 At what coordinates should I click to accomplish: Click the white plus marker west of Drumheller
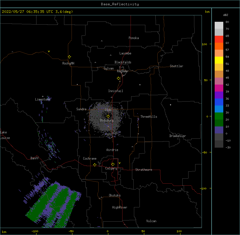click(170, 105)
